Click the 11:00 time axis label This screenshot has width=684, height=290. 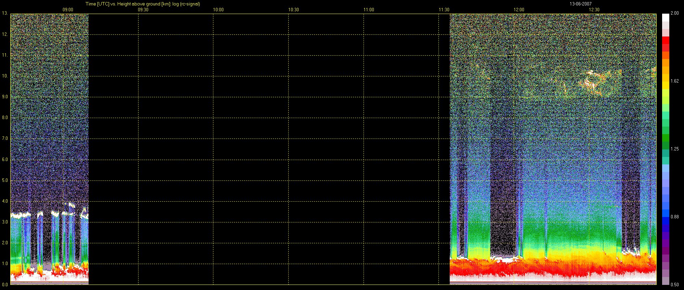(369, 10)
